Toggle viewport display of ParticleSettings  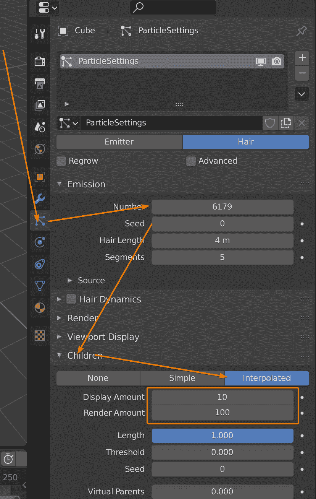261,61
